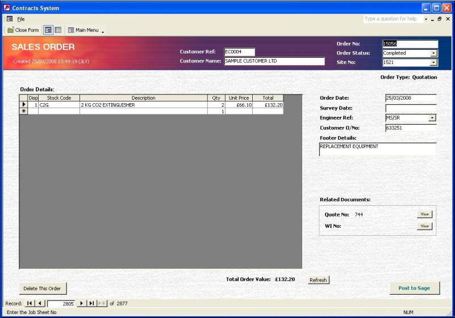Image resolution: width=455 pixels, height=318 pixels.
Task: Click into the Survey Date field
Action: [410, 108]
